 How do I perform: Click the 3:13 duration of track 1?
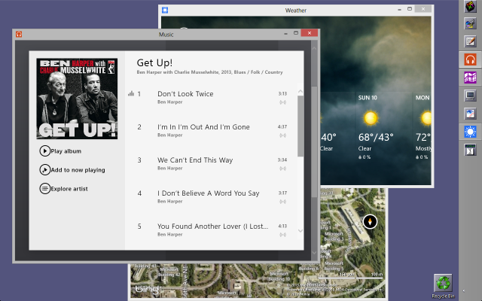282,93
